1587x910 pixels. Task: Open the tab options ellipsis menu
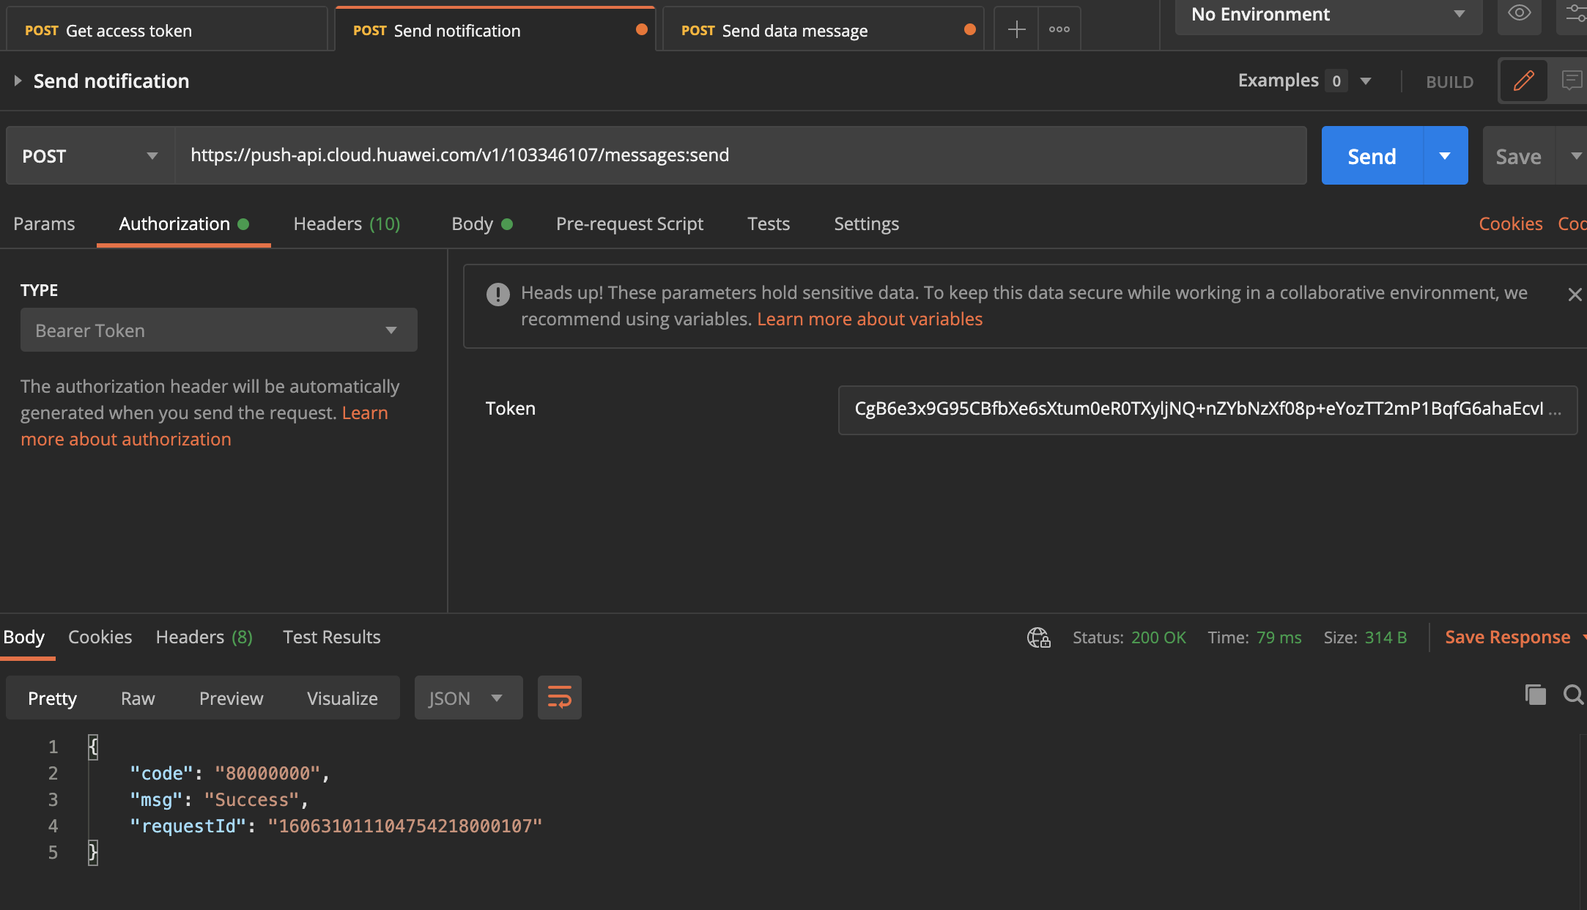tap(1059, 29)
